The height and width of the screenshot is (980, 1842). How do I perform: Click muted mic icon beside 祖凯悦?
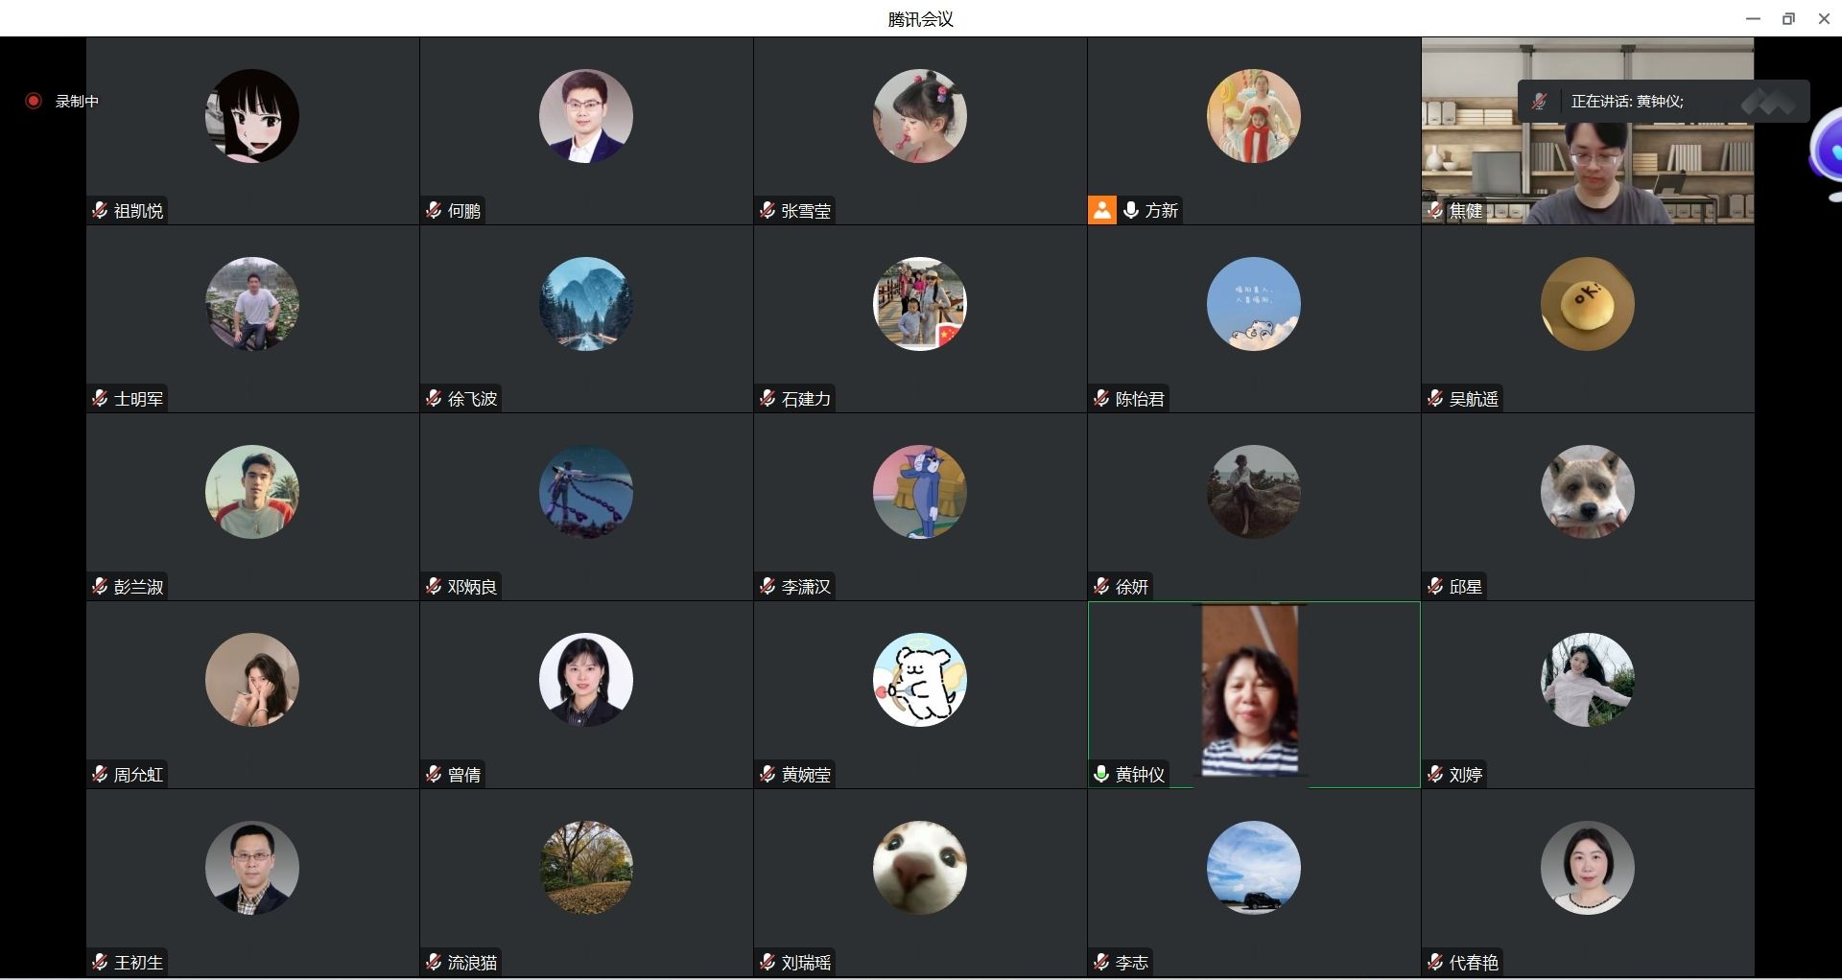tap(100, 210)
